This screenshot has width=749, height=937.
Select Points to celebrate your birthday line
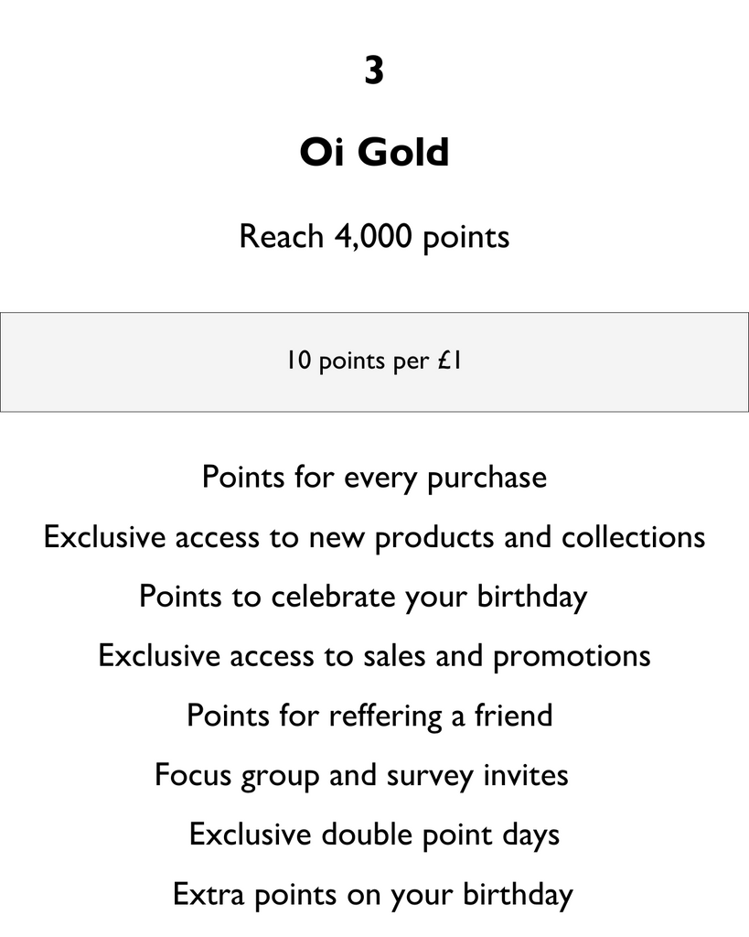click(363, 597)
